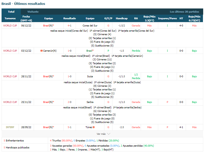The height and width of the screenshot is (153, 205).
Task: Click the 5 Enfrentamientos summary label
Action: click(x=14, y=141)
